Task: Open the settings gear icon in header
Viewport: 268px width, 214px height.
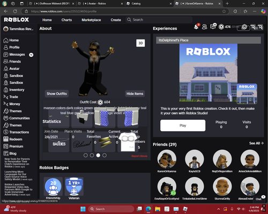Action: coord(244,27)
